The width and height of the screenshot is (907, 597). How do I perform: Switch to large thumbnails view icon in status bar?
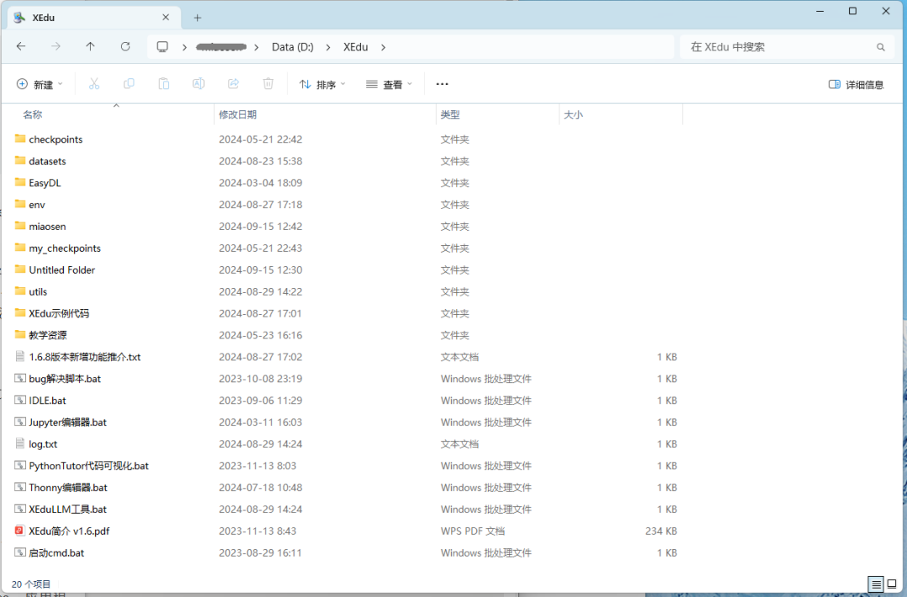click(892, 584)
